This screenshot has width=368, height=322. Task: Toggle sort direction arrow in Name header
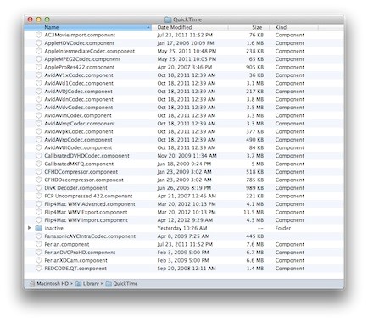pyautogui.click(x=148, y=27)
